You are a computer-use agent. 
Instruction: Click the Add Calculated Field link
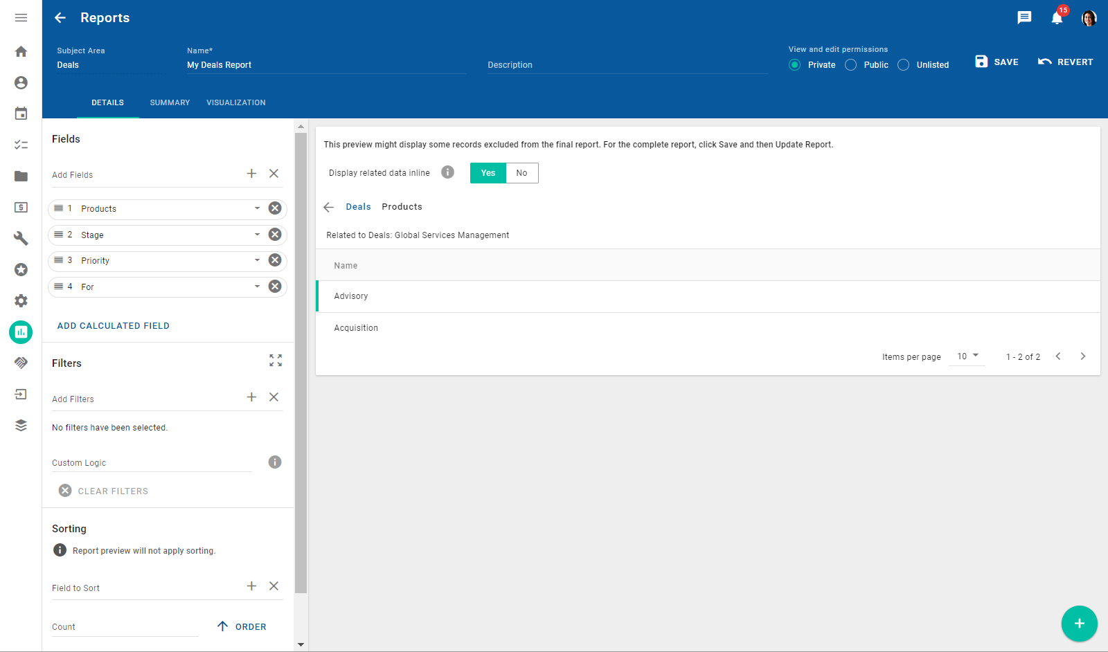(114, 326)
